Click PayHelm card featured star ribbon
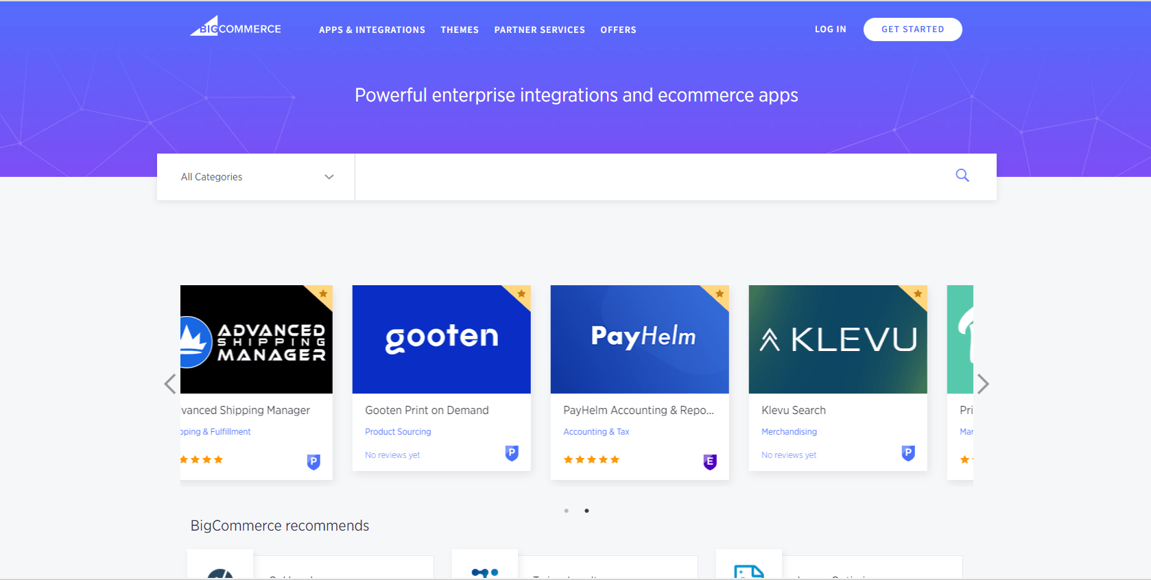Screen dimensions: 1151x580 (x=718, y=295)
